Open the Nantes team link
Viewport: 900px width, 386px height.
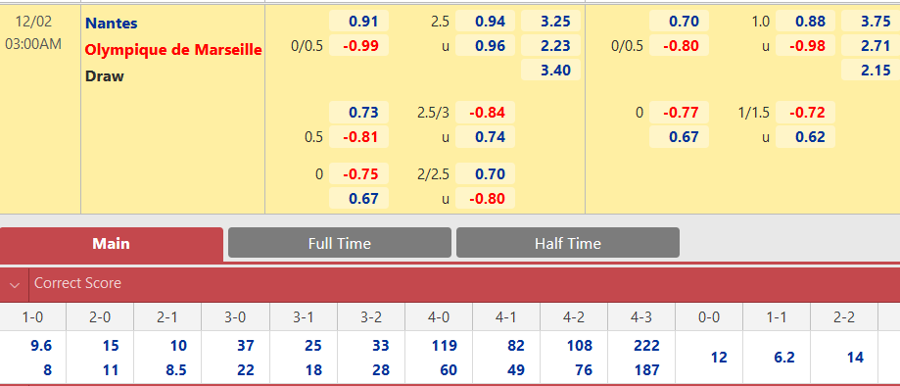112,24
